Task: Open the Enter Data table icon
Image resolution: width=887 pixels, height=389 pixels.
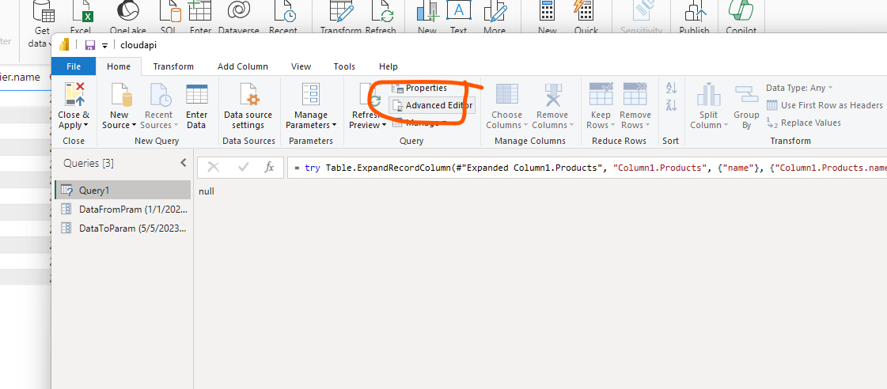Action: 196,96
